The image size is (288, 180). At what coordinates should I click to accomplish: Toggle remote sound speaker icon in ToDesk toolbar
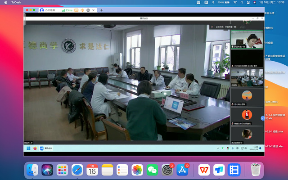coord(82,10)
